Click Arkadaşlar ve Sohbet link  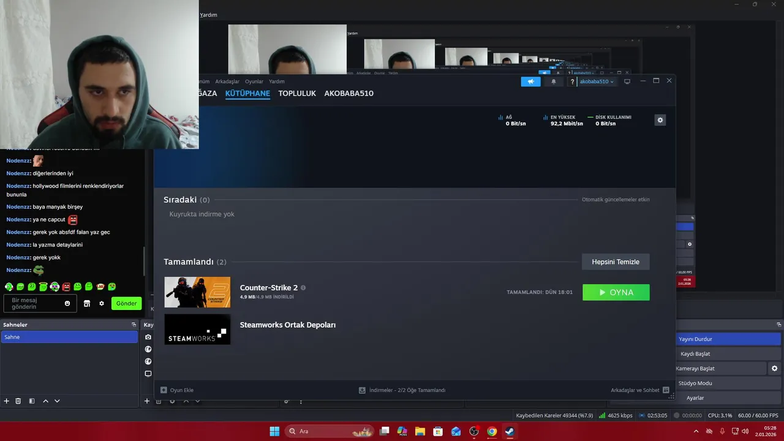point(635,390)
